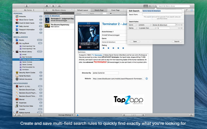
Task: Click the Edit Search name field
Action: (162, 11)
